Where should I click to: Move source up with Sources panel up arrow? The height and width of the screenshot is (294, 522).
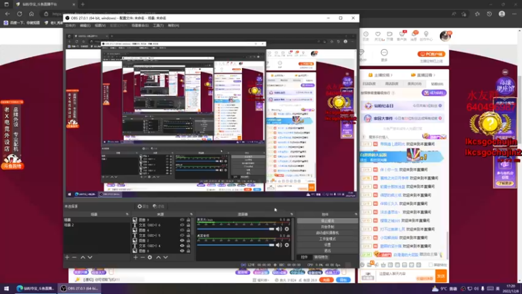click(x=159, y=257)
